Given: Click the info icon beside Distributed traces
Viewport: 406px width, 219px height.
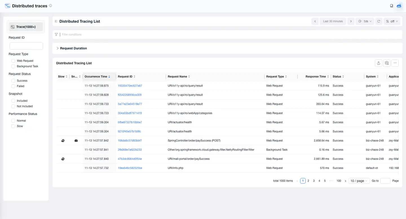Looking at the screenshot, I should [x=50, y=6].
